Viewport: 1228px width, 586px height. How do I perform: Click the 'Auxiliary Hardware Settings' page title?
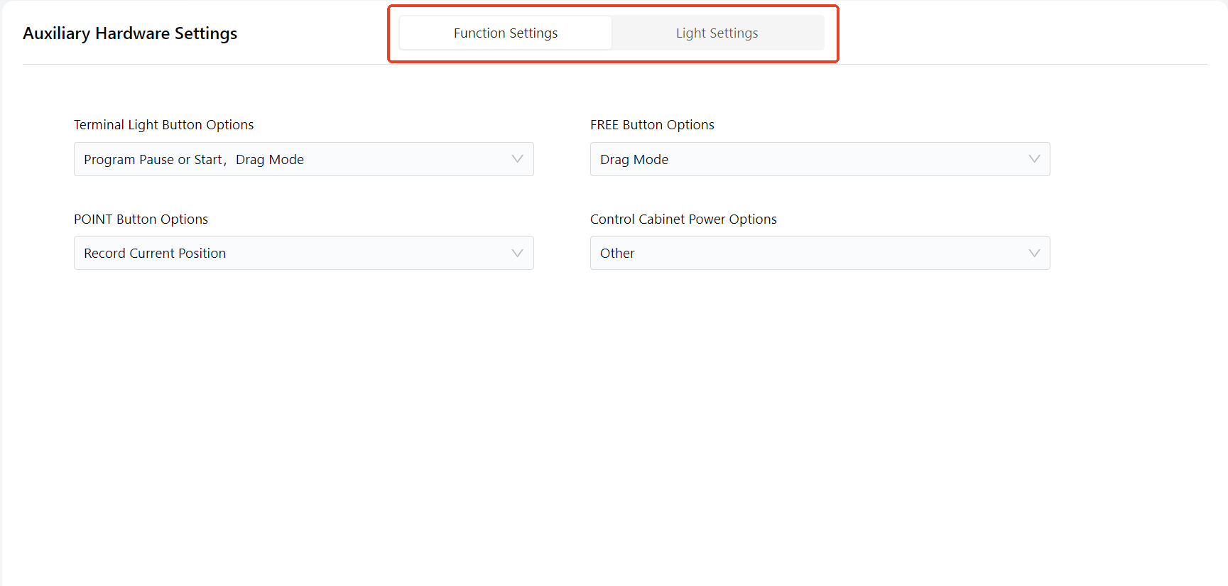pos(130,33)
